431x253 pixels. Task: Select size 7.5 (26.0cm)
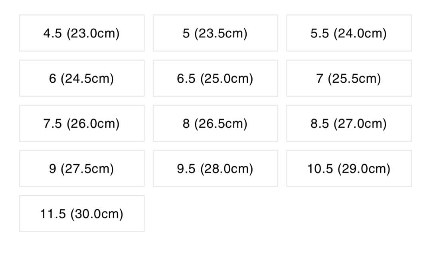tap(81, 124)
